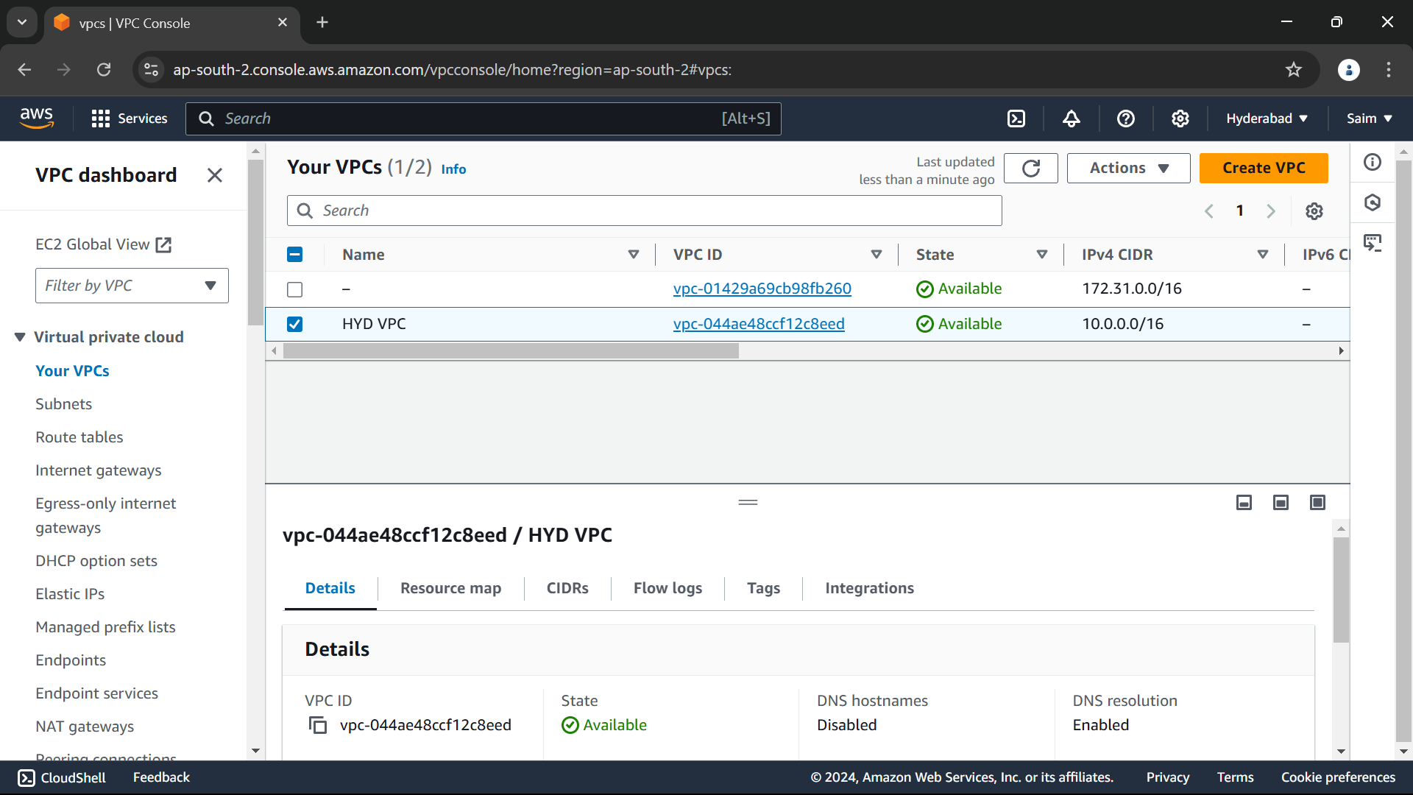Open the Hyderabad region selector

(x=1267, y=119)
